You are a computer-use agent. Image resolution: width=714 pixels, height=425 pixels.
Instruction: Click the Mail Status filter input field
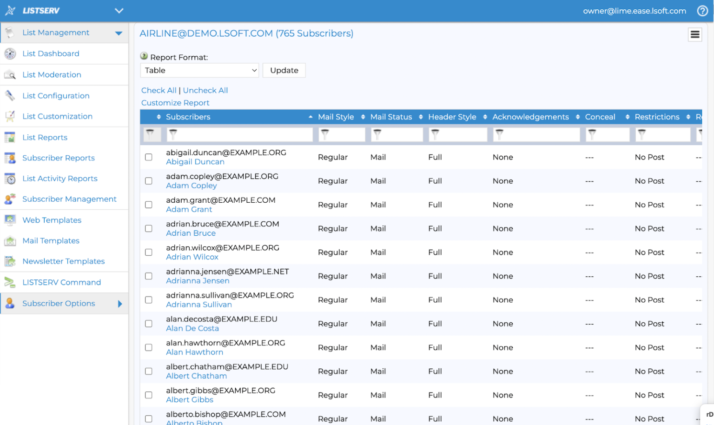(397, 134)
